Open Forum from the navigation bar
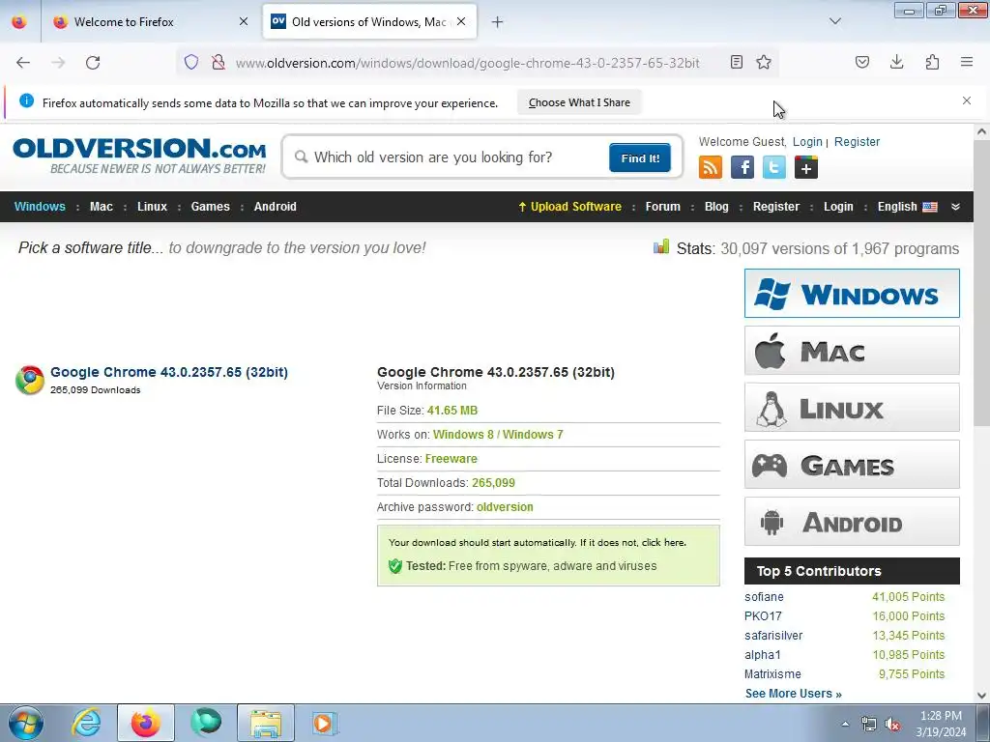 (662, 207)
